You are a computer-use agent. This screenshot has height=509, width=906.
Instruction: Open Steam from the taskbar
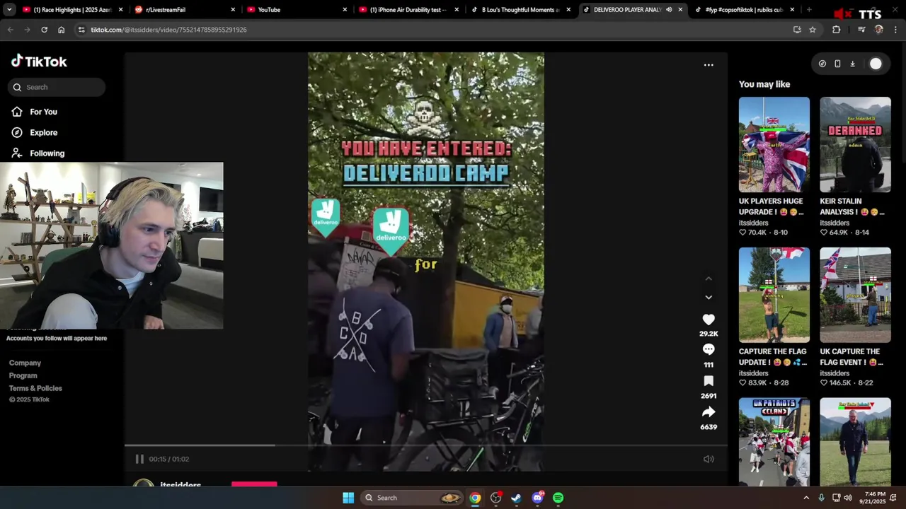(516, 498)
